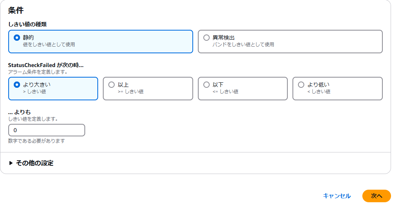
Task: Click the 条件 section heading
Action: pyautogui.click(x=16, y=10)
